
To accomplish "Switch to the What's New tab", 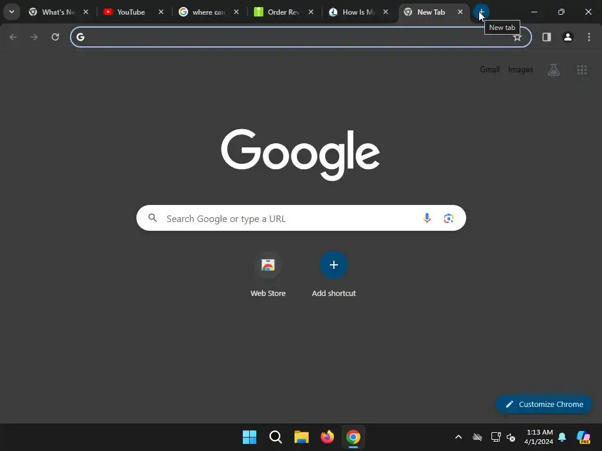I will 58,12.
